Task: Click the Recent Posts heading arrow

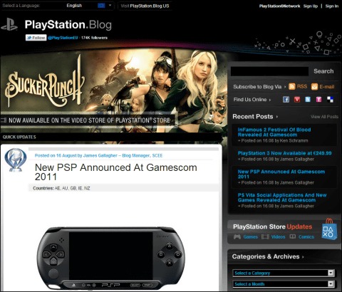Action: pos(277,117)
